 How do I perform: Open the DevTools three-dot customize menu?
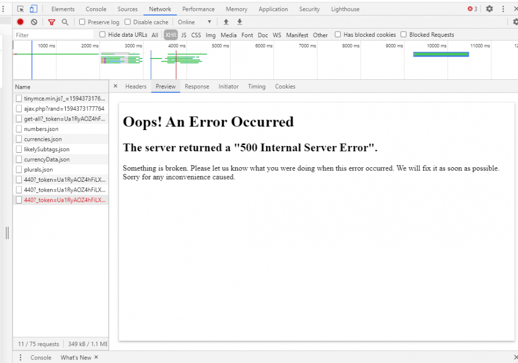503,9
